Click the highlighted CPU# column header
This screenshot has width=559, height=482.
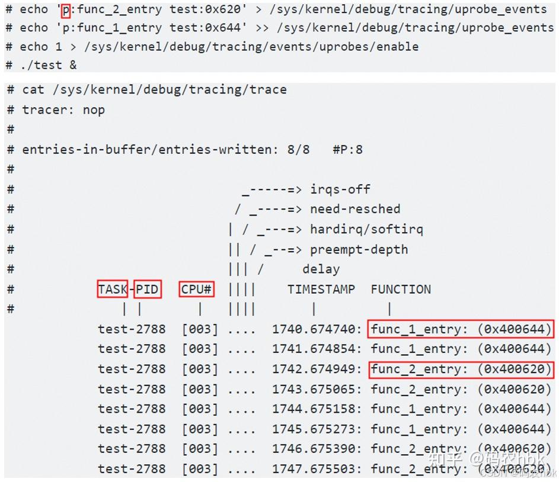tap(196, 289)
